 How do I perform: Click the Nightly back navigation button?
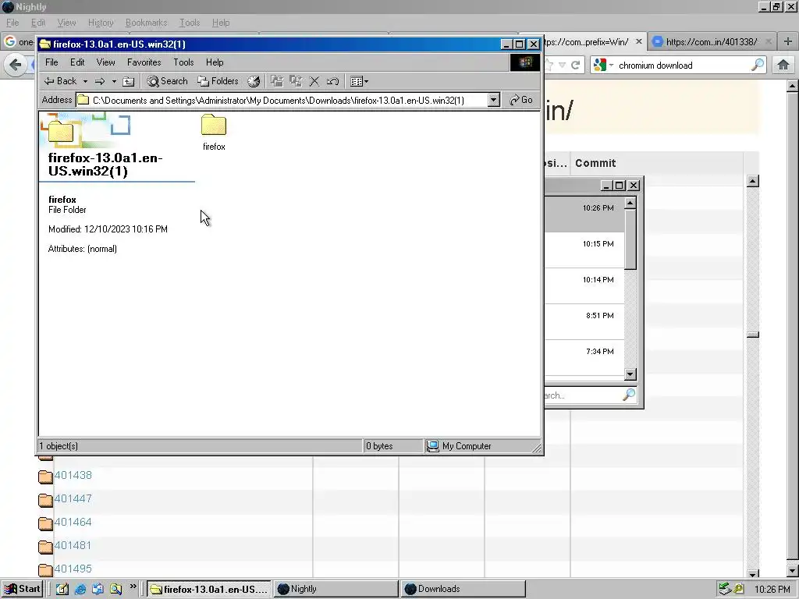coord(16,65)
